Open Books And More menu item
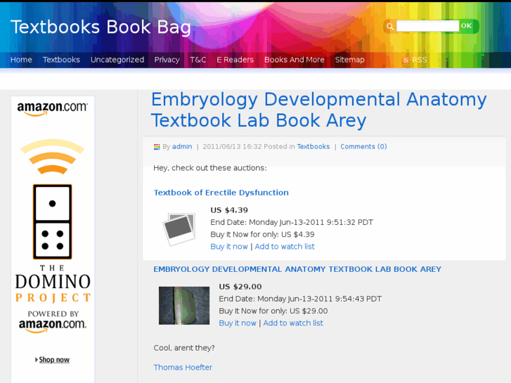 [x=295, y=60]
